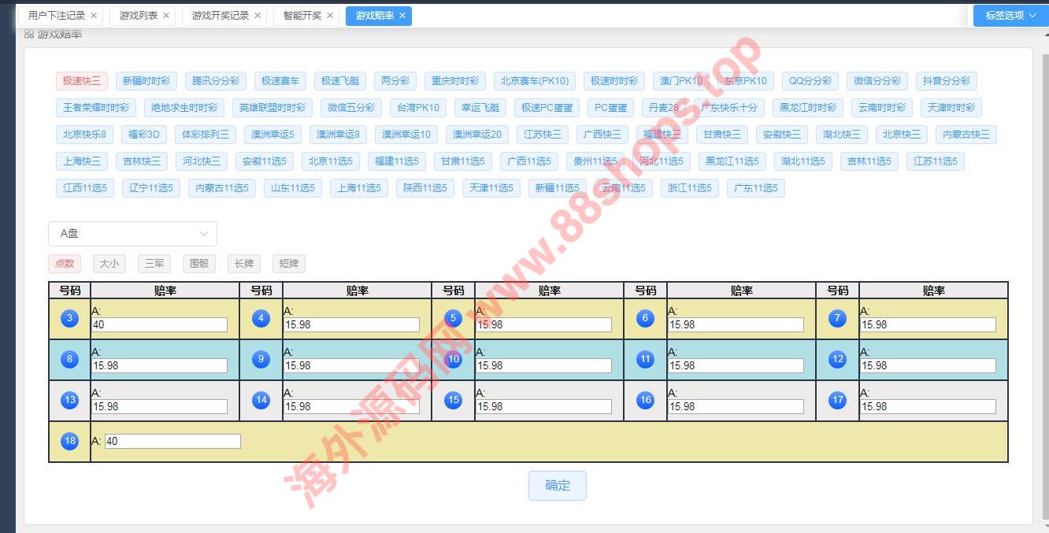
Task: Close the 游戏列表 tab
Action: pos(166,16)
